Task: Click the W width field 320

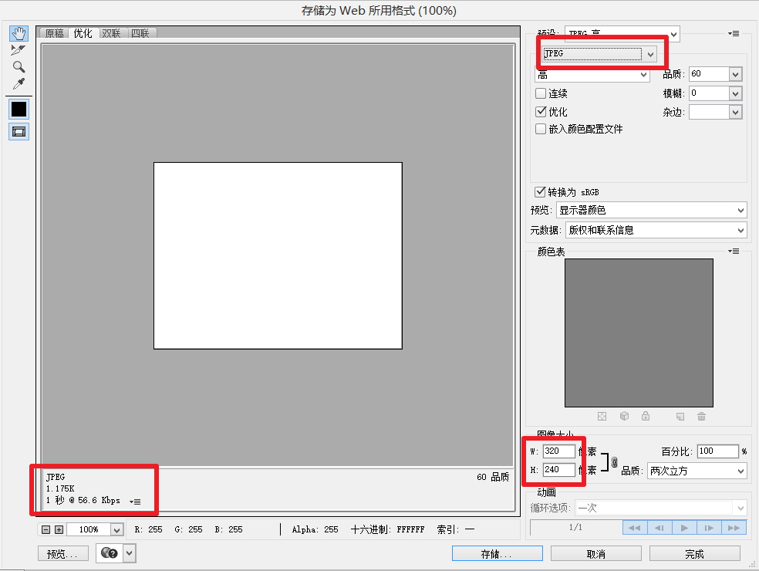Action: pos(558,451)
